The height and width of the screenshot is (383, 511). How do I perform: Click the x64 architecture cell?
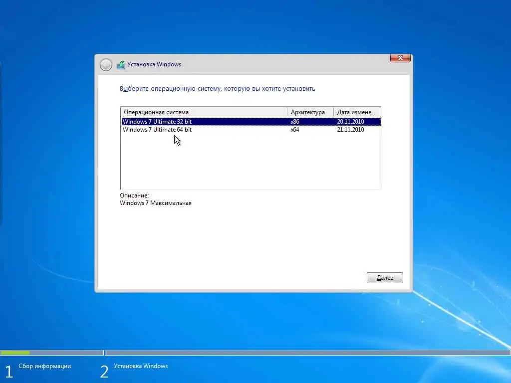(295, 130)
